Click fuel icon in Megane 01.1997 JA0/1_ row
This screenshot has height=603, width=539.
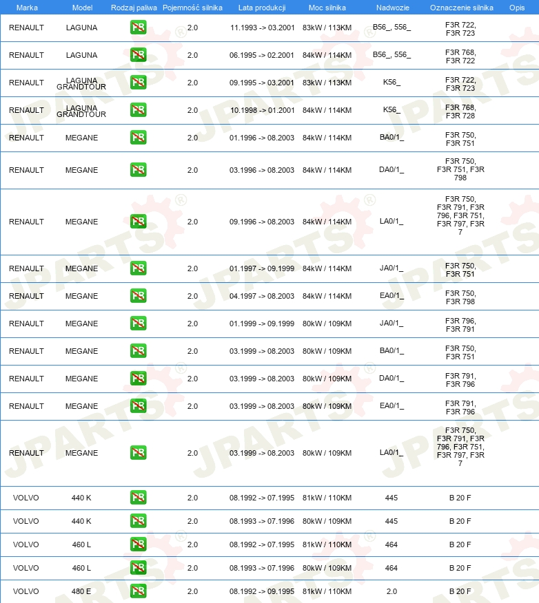tap(139, 268)
